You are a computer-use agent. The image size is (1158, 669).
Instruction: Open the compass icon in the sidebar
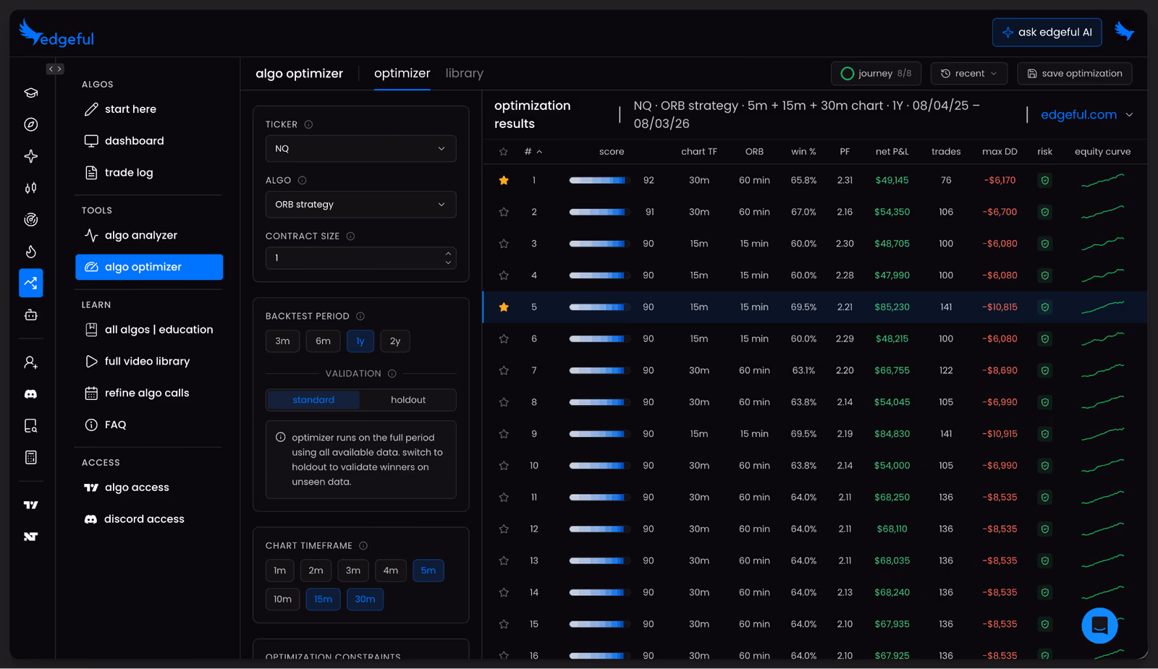pyautogui.click(x=30, y=124)
